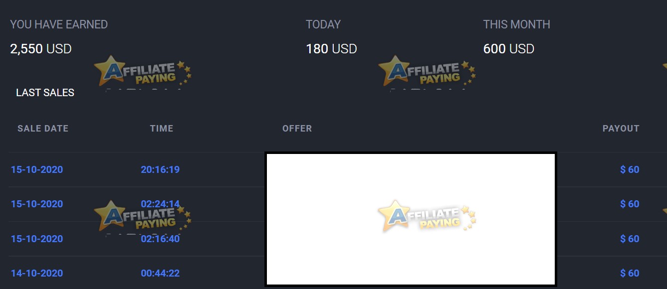Open the 14-10-2020 sale entry
The height and width of the screenshot is (289, 667).
pos(36,273)
